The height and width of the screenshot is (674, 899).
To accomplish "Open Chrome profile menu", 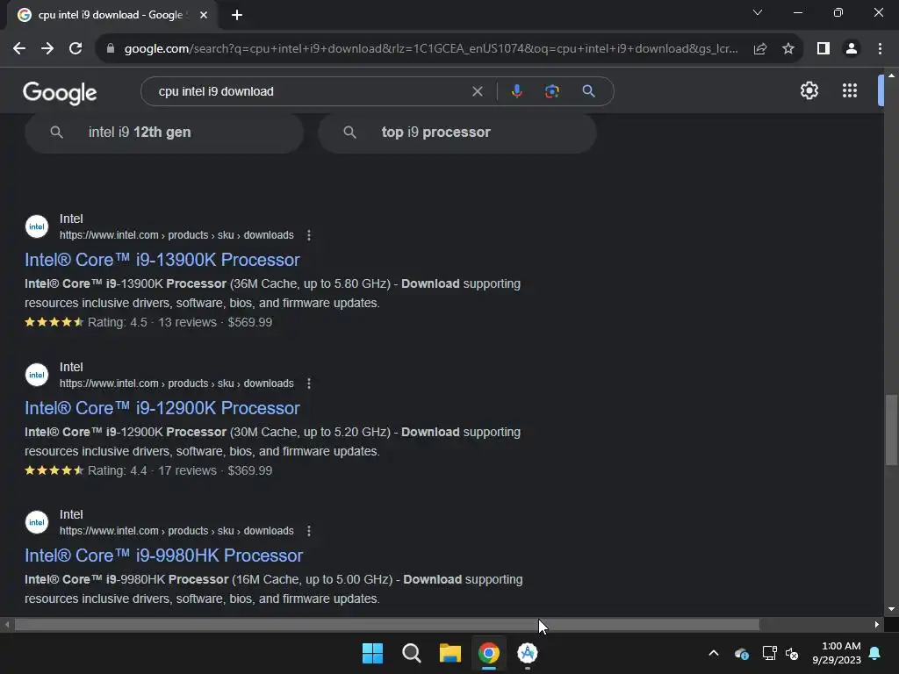I will [x=852, y=49].
